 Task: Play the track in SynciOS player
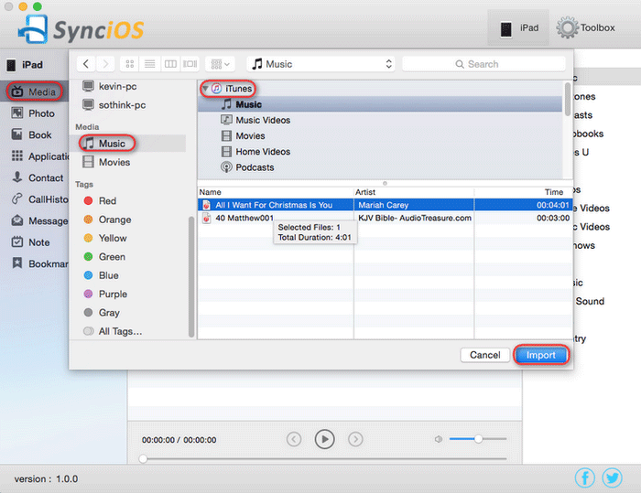324,439
